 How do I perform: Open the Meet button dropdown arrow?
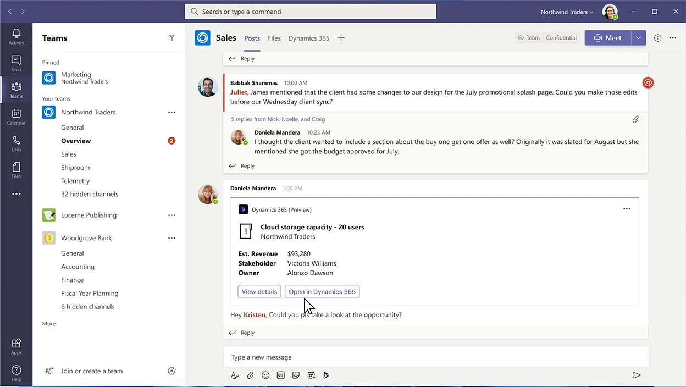pyautogui.click(x=638, y=37)
